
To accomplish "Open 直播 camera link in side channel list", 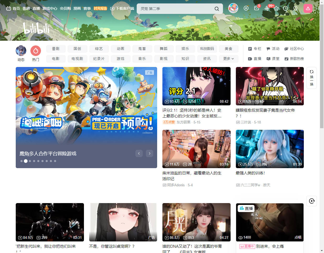I will [x=255, y=59].
